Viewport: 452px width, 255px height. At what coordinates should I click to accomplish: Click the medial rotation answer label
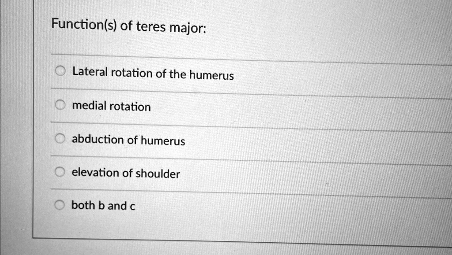pos(111,106)
